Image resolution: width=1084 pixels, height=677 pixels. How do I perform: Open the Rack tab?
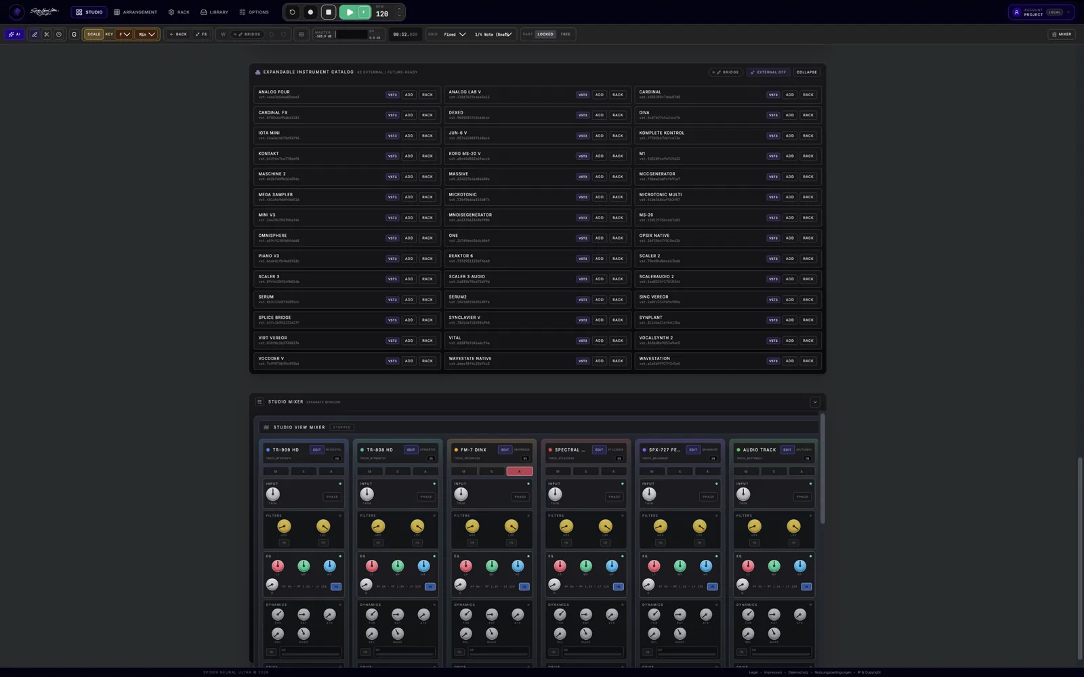click(179, 12)
